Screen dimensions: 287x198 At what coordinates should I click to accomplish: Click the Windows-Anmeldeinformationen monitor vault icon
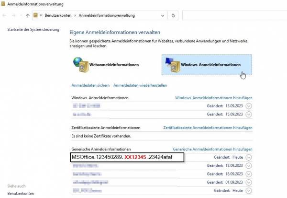click(x=173, y=65)
